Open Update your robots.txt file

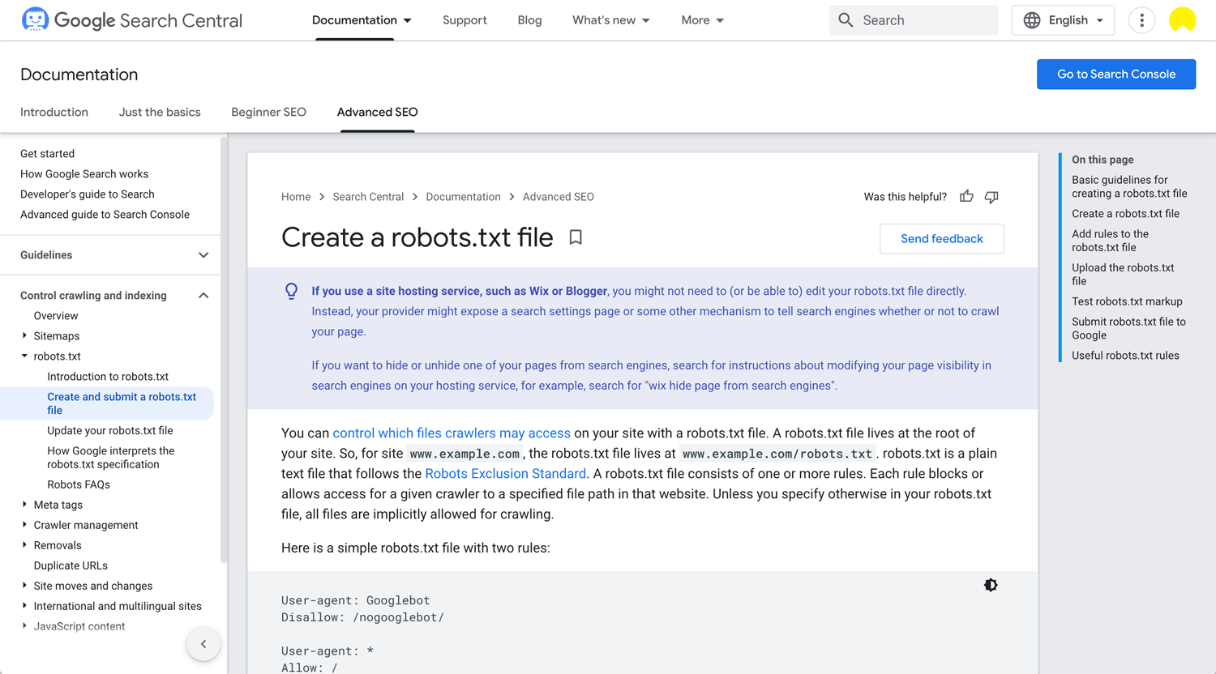coord(110,430)
